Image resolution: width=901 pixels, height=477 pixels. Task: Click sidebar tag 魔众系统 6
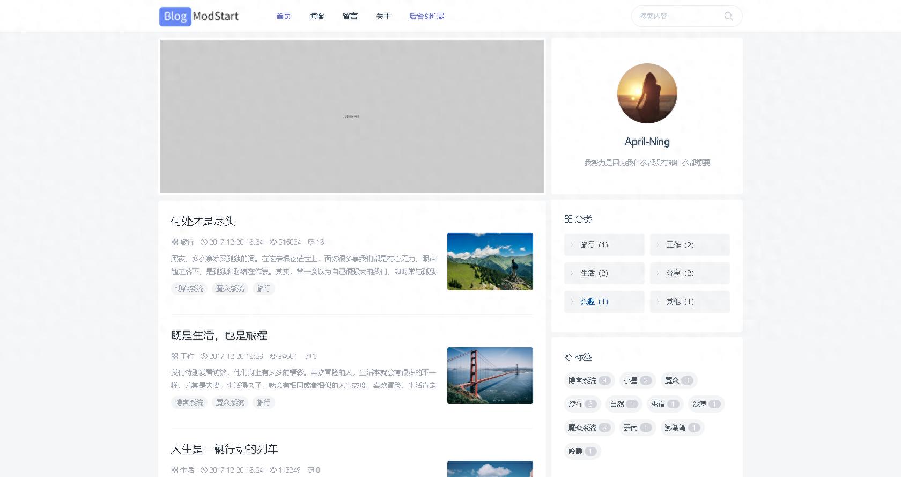589,428
